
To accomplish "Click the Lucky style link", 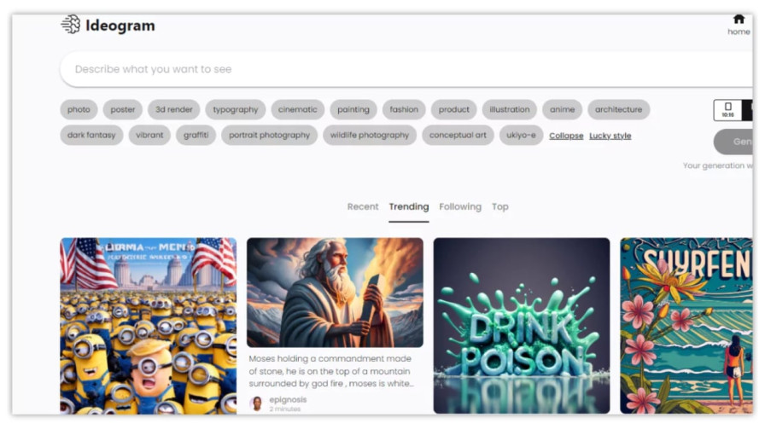I will click(x=610, y=136).
